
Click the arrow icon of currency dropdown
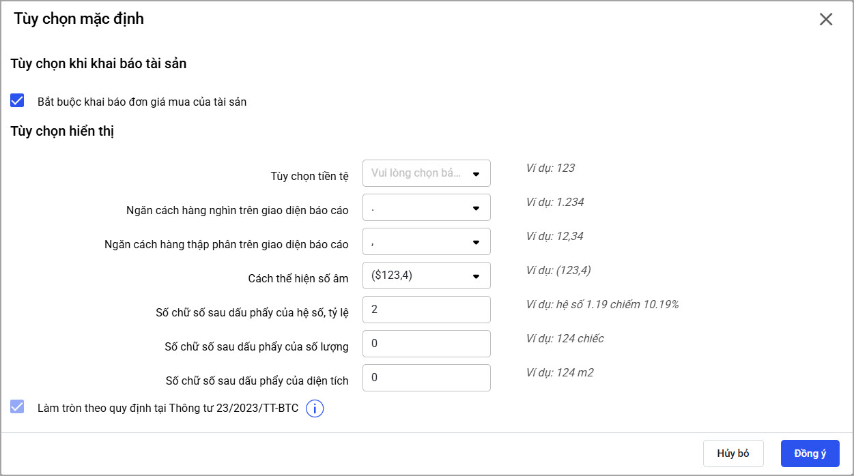tap(476, 174)
